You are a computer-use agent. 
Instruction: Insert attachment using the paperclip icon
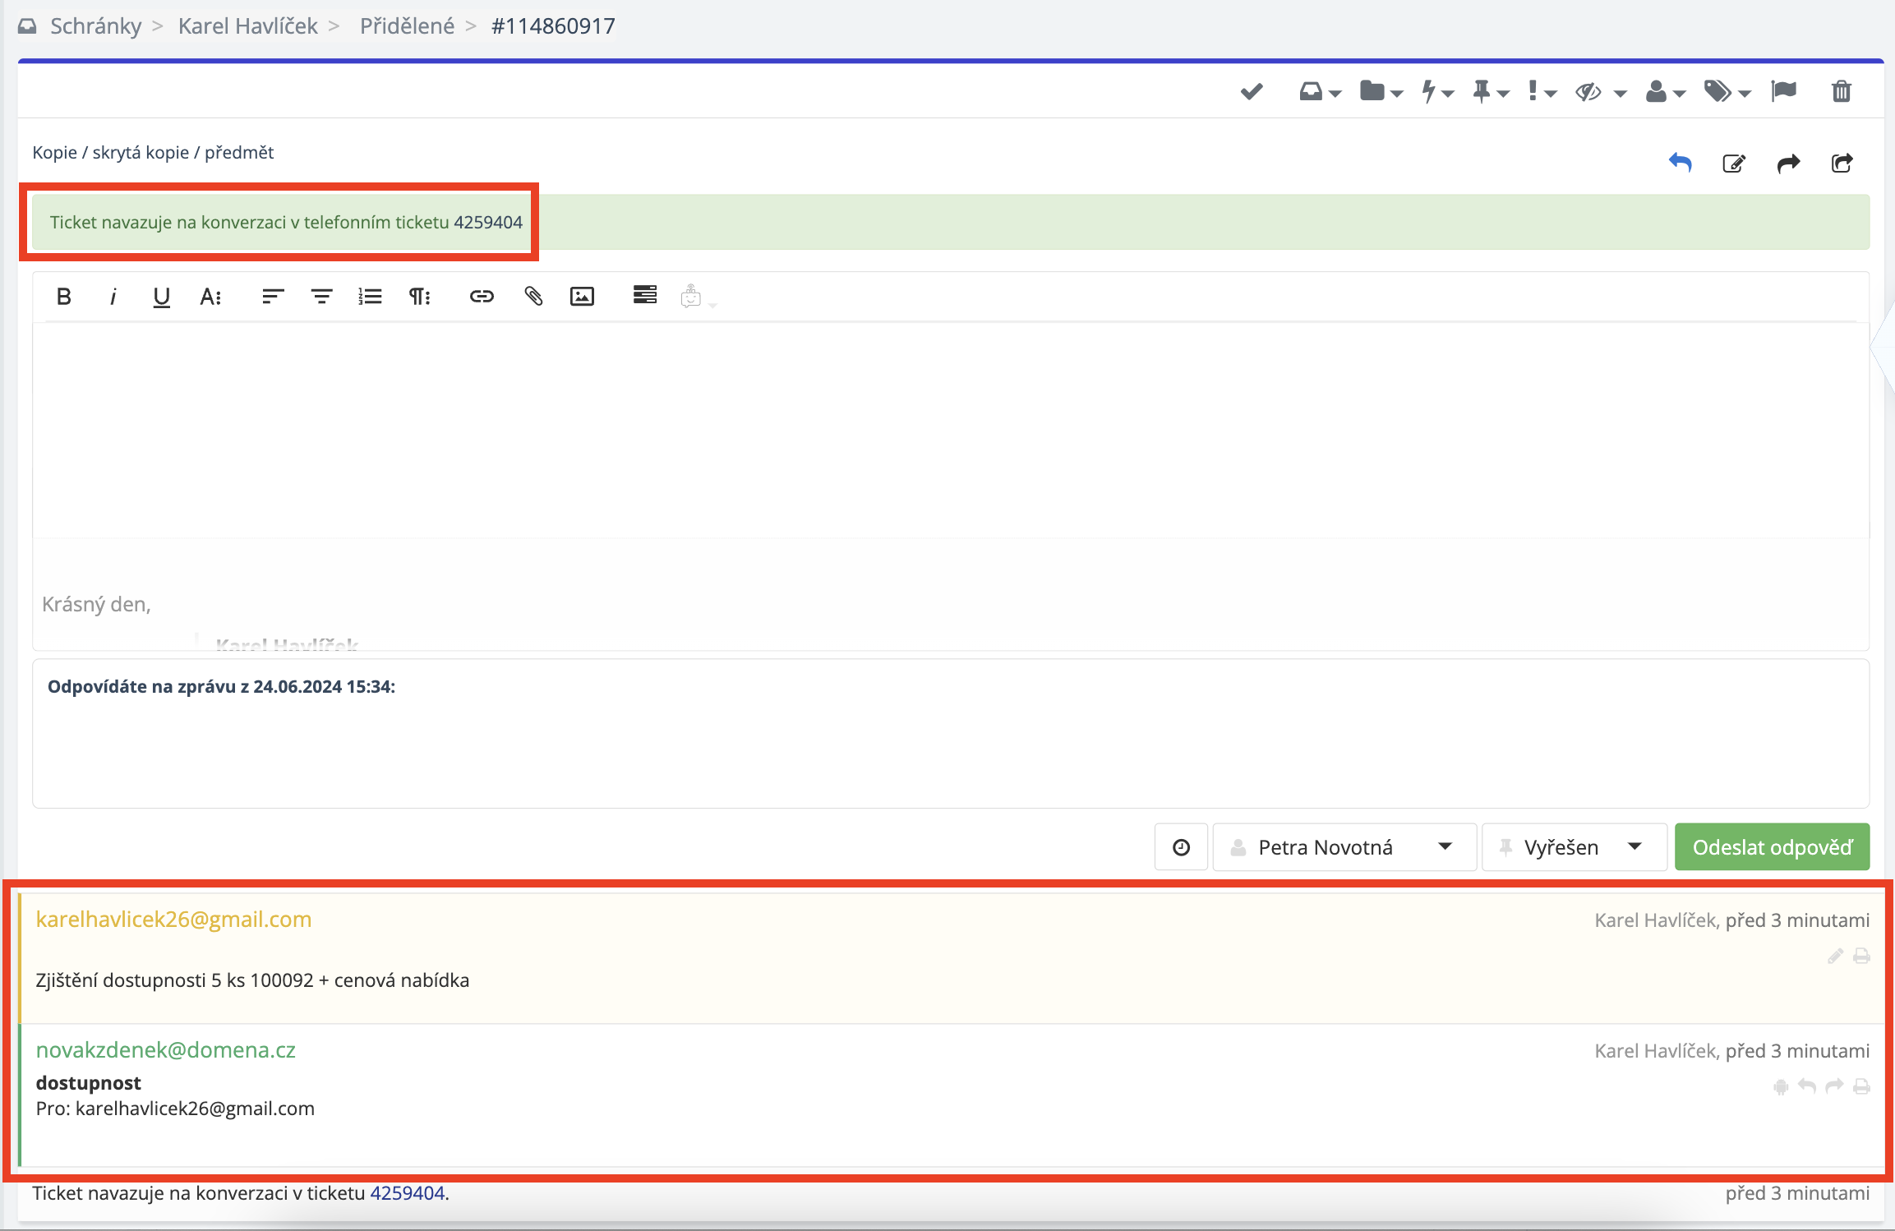533,296
